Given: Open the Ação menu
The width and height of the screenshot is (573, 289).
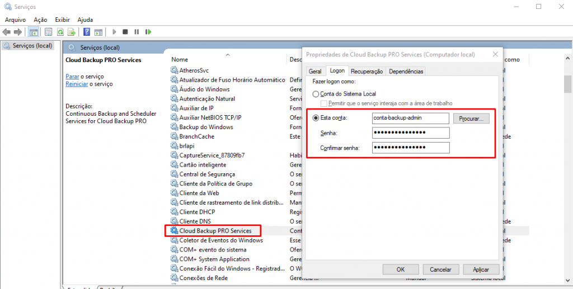Looking at the screenshot, I should 40,20.
